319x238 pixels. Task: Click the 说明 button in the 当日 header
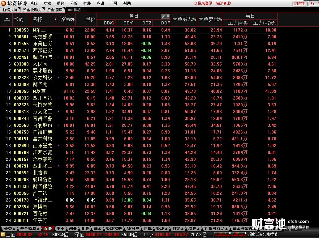tap(165, 16)
